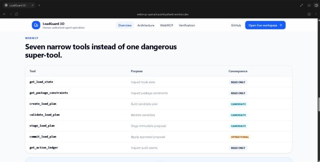This screenshot has width=320, height=162.
Task: Click 'Inspect package constraints' purpose text
Action: point(149,93)
